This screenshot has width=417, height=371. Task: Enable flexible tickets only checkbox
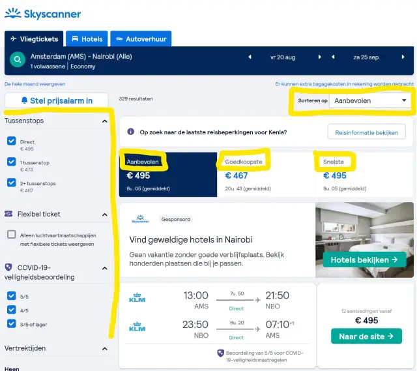(x=12, y=235)
